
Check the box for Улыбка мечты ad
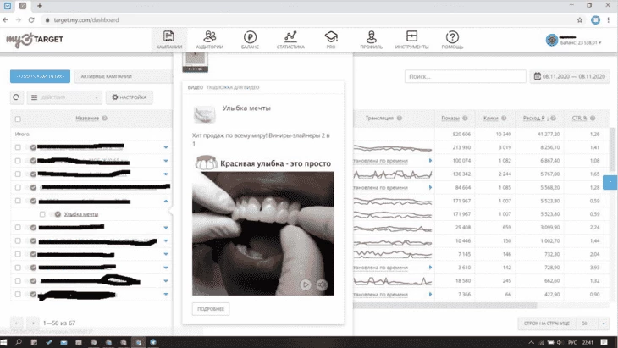click(42, 214)
